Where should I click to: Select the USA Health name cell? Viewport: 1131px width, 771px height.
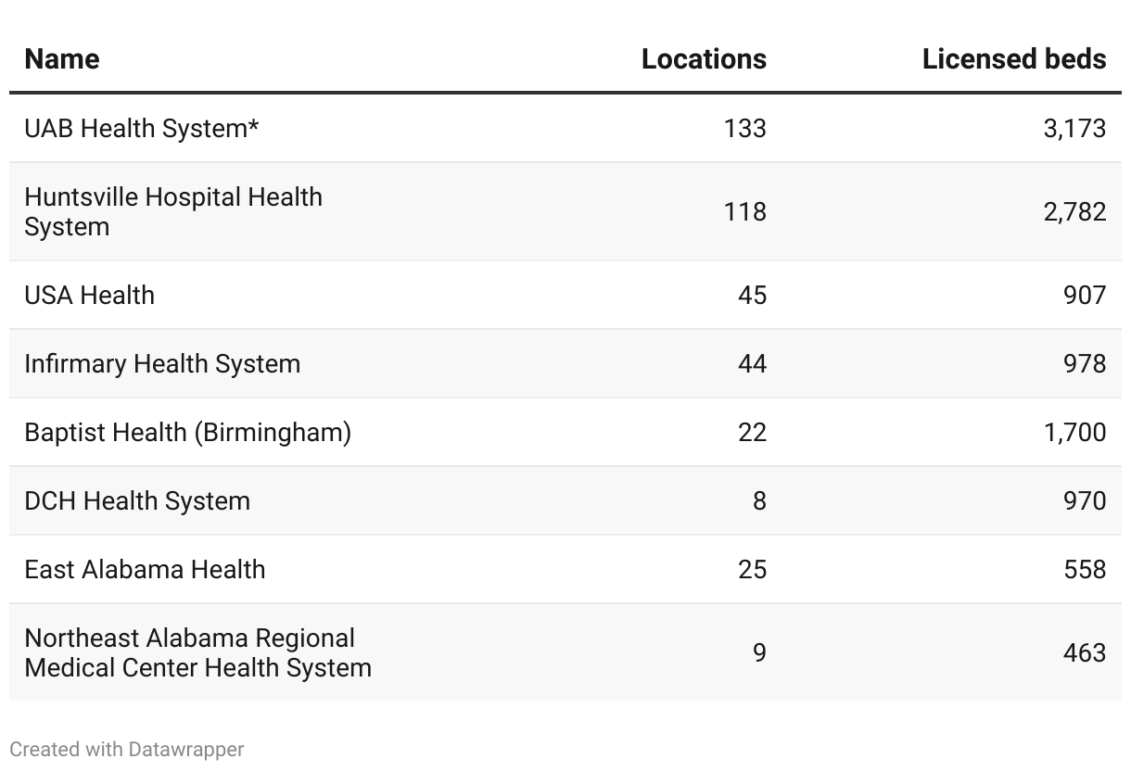point(90,295)
